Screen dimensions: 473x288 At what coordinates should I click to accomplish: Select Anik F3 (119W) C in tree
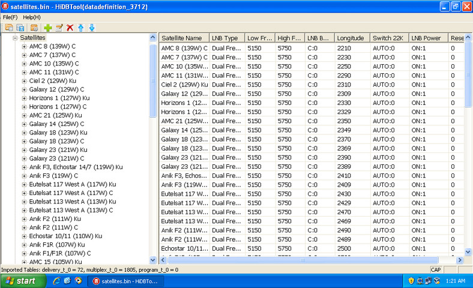[53, 176]
